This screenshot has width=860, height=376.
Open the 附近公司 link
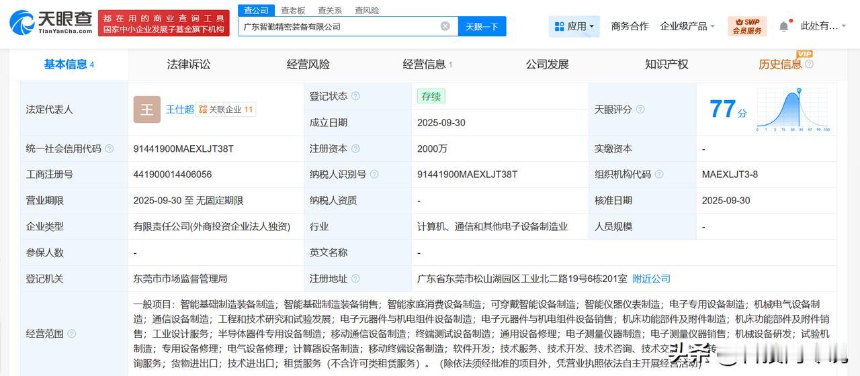pyautogui.click(x=652, y=279)
